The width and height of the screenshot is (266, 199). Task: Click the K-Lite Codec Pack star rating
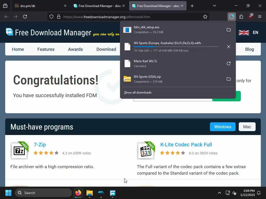[172, 153]
